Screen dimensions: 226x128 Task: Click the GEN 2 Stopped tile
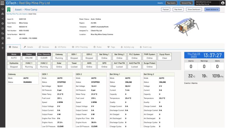(x=89, y=56)
